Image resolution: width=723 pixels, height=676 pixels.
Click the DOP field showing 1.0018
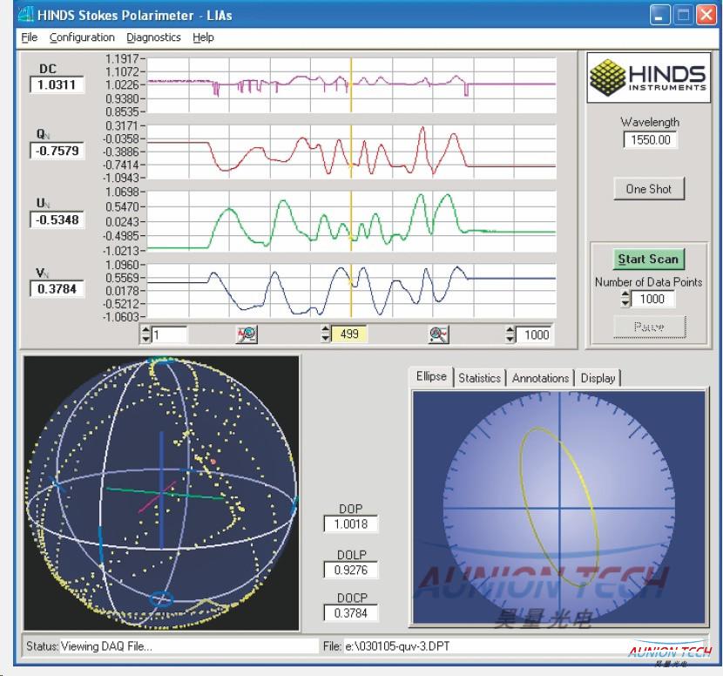pos(350,524)
